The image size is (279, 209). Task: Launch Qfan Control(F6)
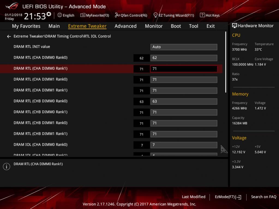(134, 15)
